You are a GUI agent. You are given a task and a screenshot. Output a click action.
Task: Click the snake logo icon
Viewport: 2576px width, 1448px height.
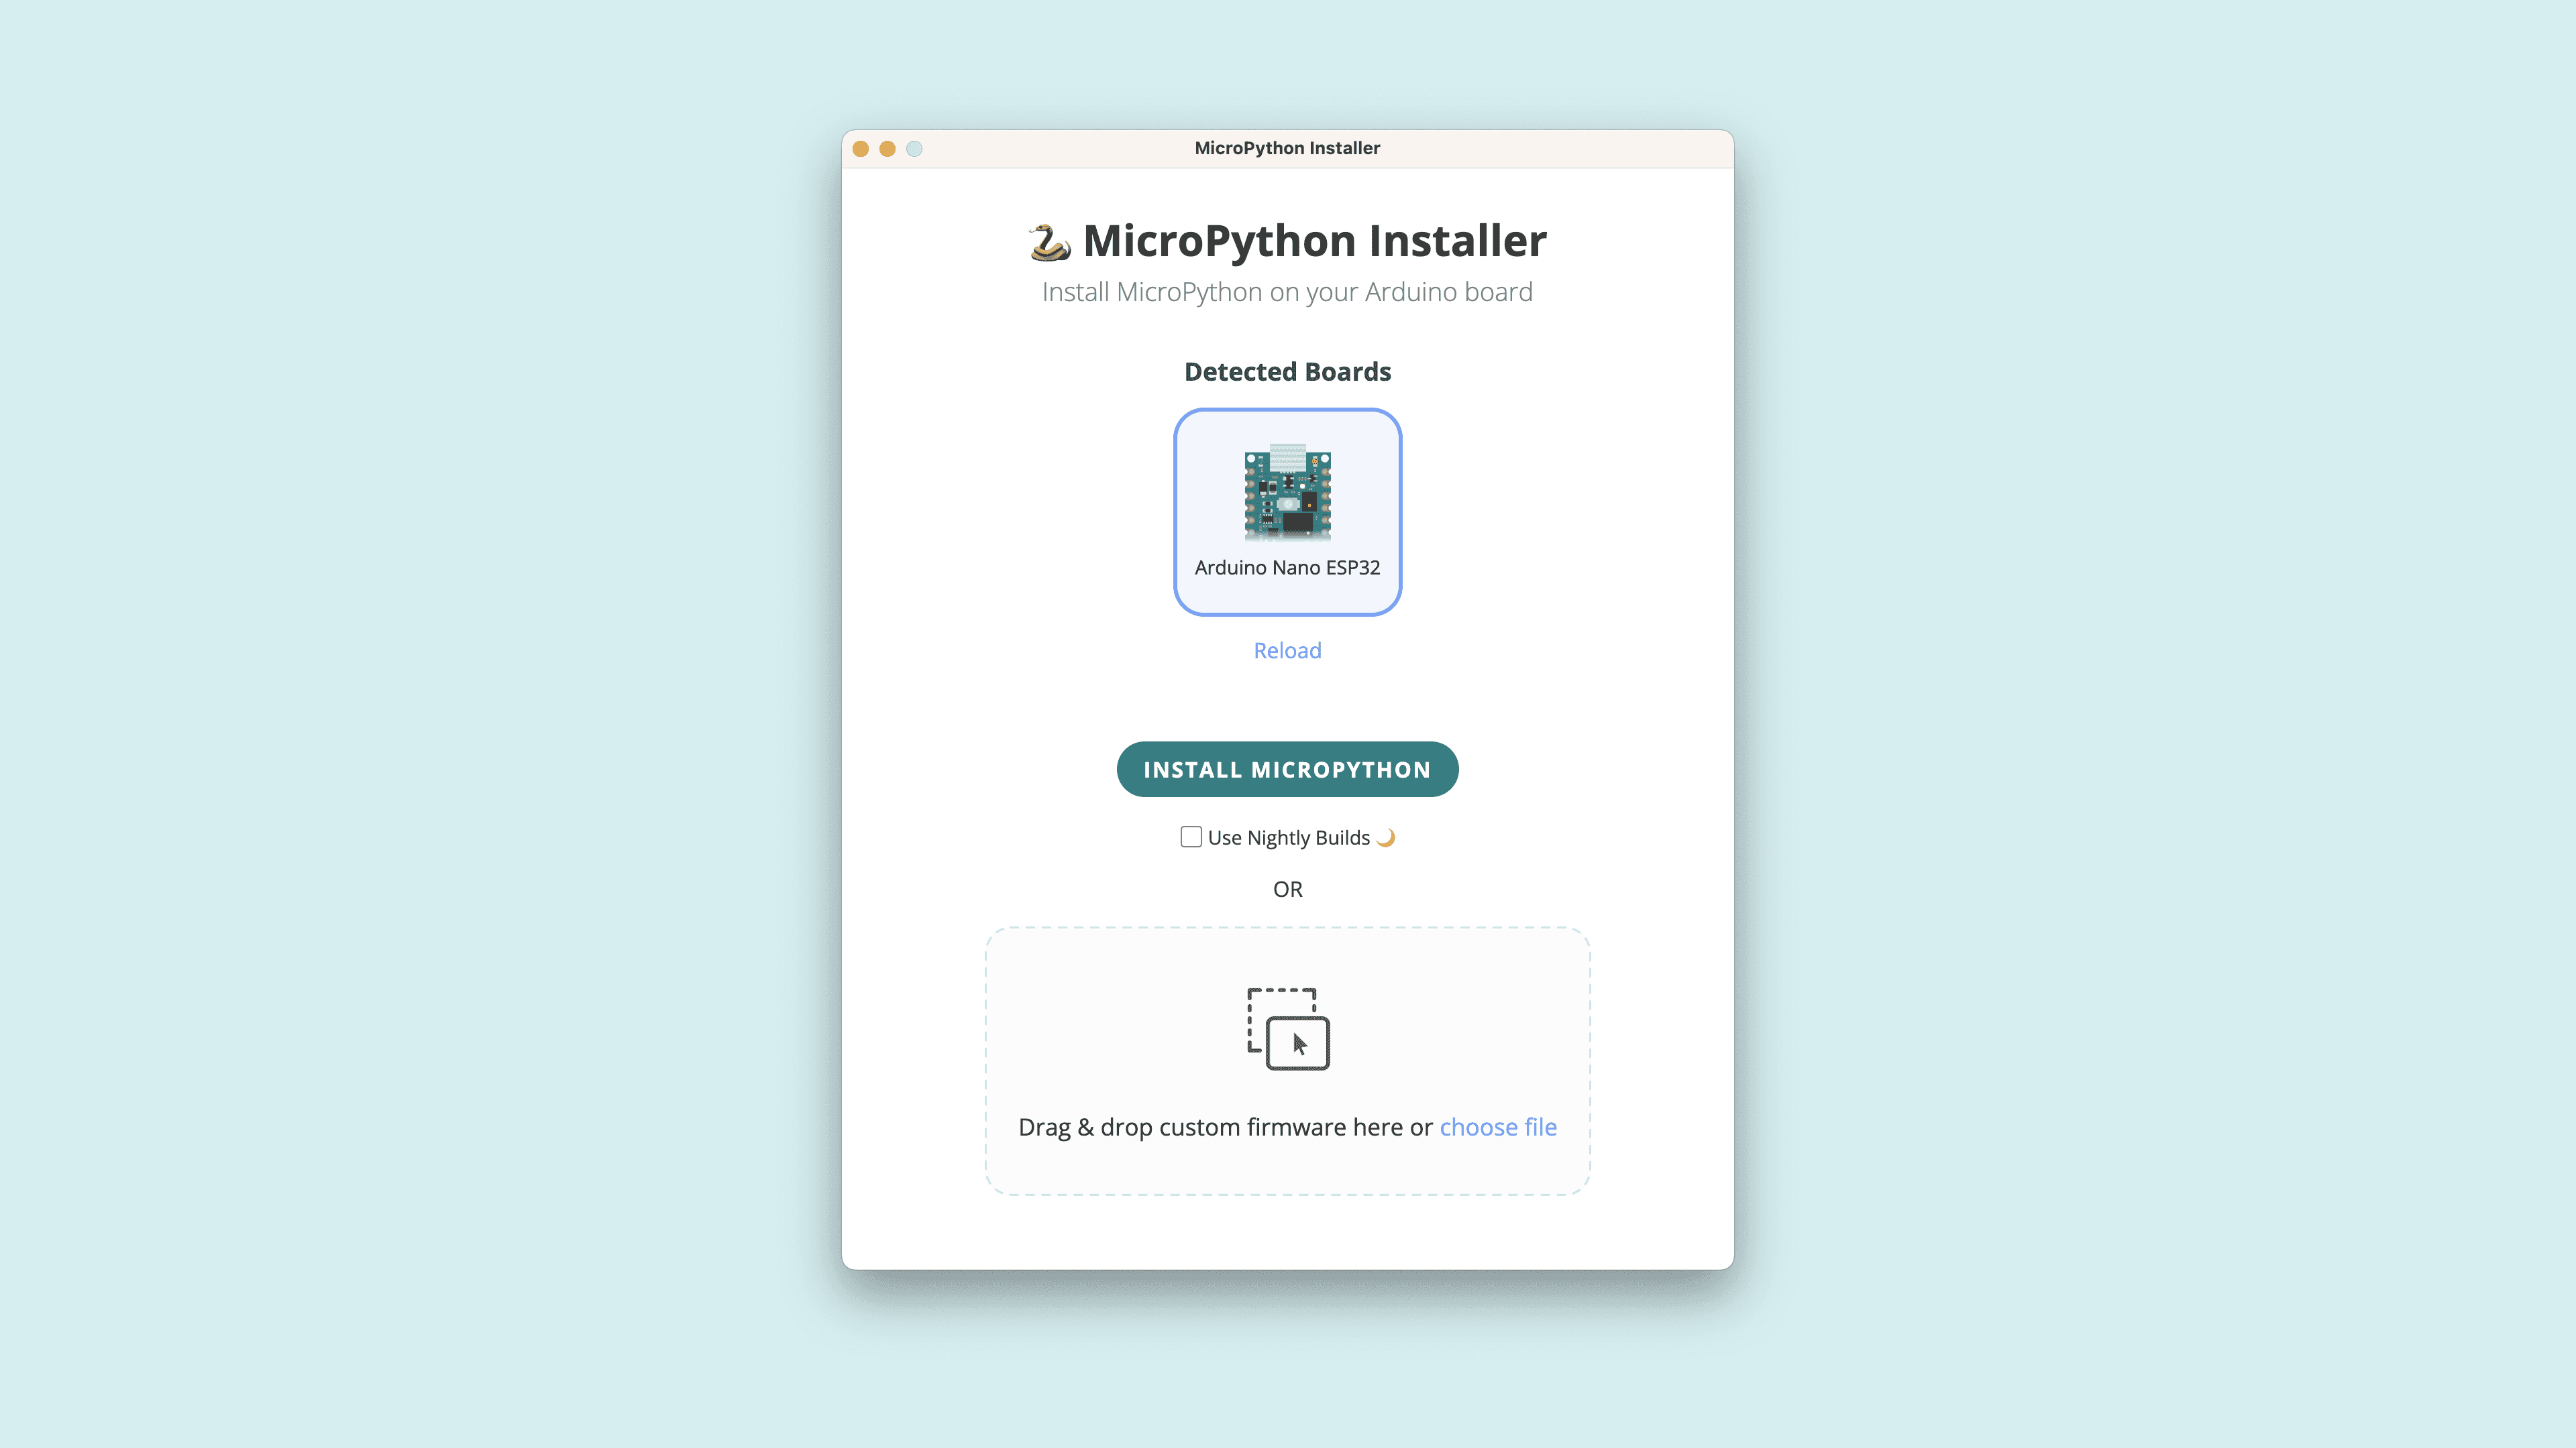1049,242
